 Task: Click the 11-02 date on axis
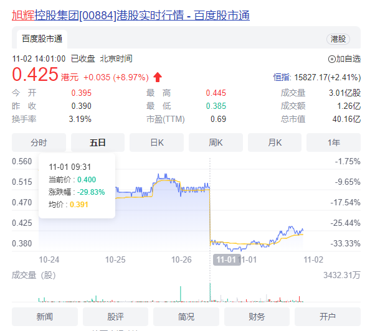[313, 260]
